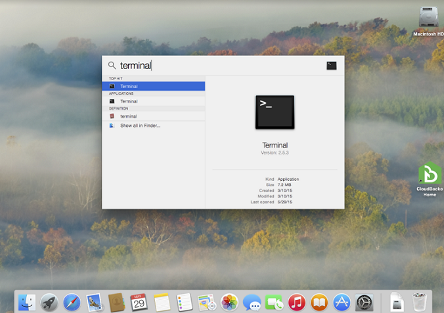Screen dimensions: 444x313
Task: Open System Preferences gear in Dock
Action: (x=364, y=302)
